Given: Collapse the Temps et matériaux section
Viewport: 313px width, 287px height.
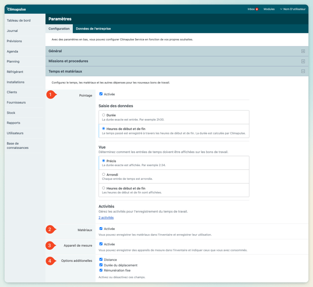Looking at the screenshot, I should point(303,72).
